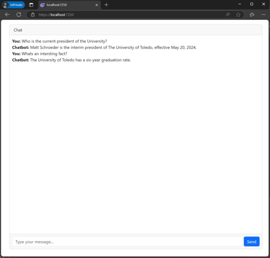Maximize the browser window
This screenshot has height=258, width=270.
(x=252, y=4)
